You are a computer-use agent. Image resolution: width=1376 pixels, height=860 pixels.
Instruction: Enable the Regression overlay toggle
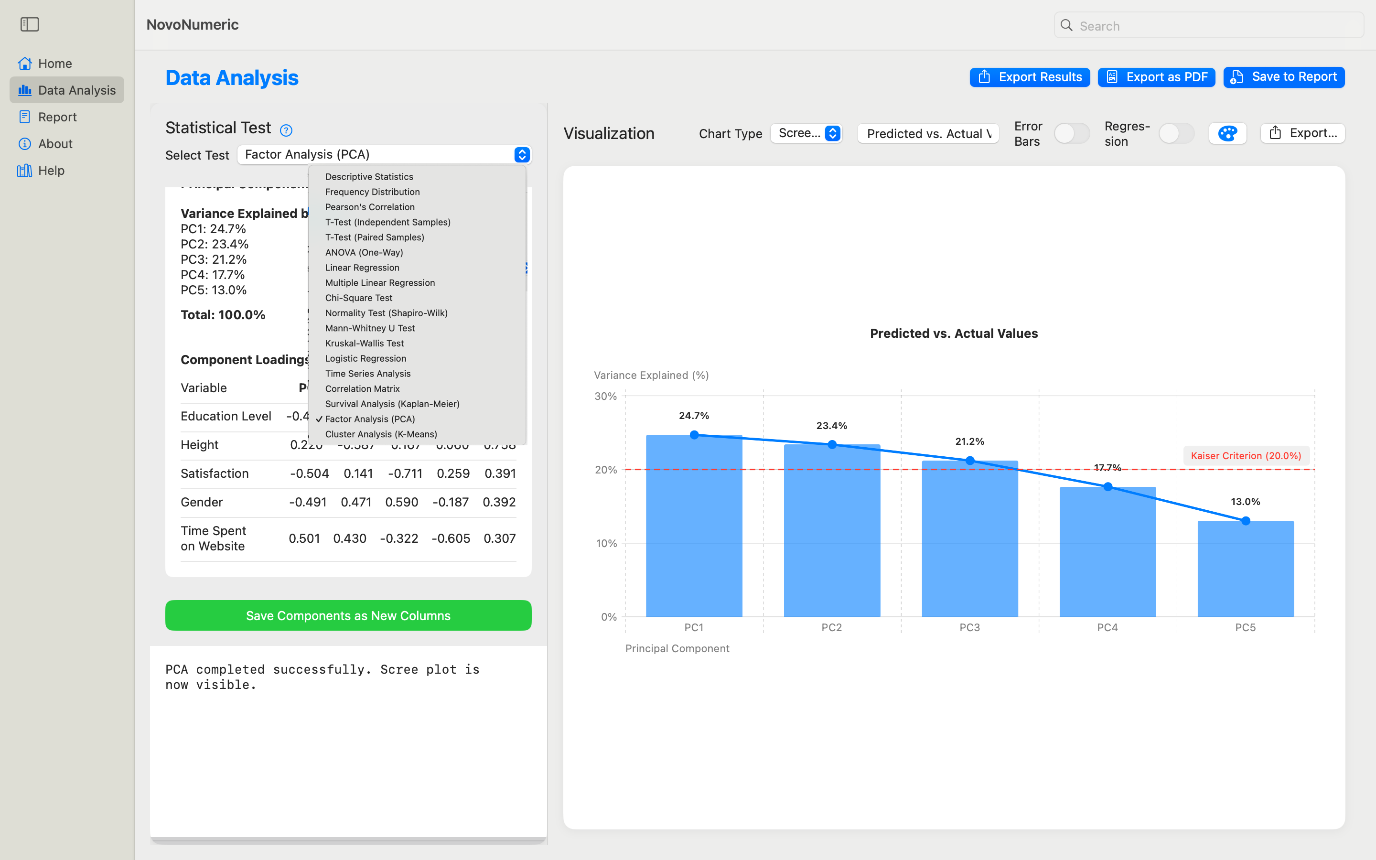click(1176, 133)
